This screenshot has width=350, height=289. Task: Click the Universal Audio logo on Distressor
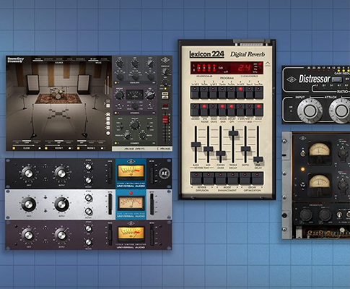292,79
